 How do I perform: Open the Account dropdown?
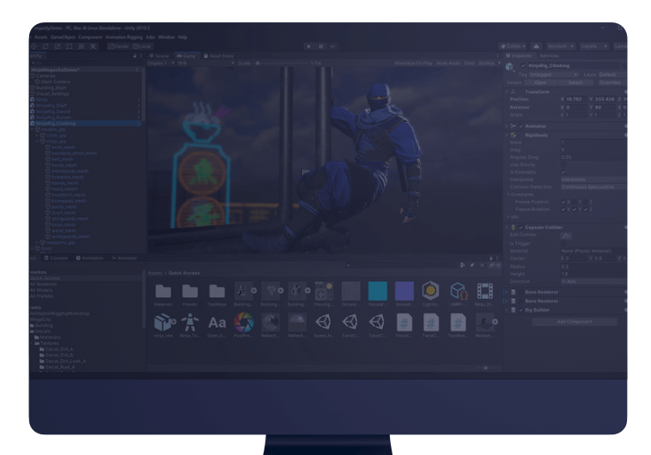click(560, 46)
